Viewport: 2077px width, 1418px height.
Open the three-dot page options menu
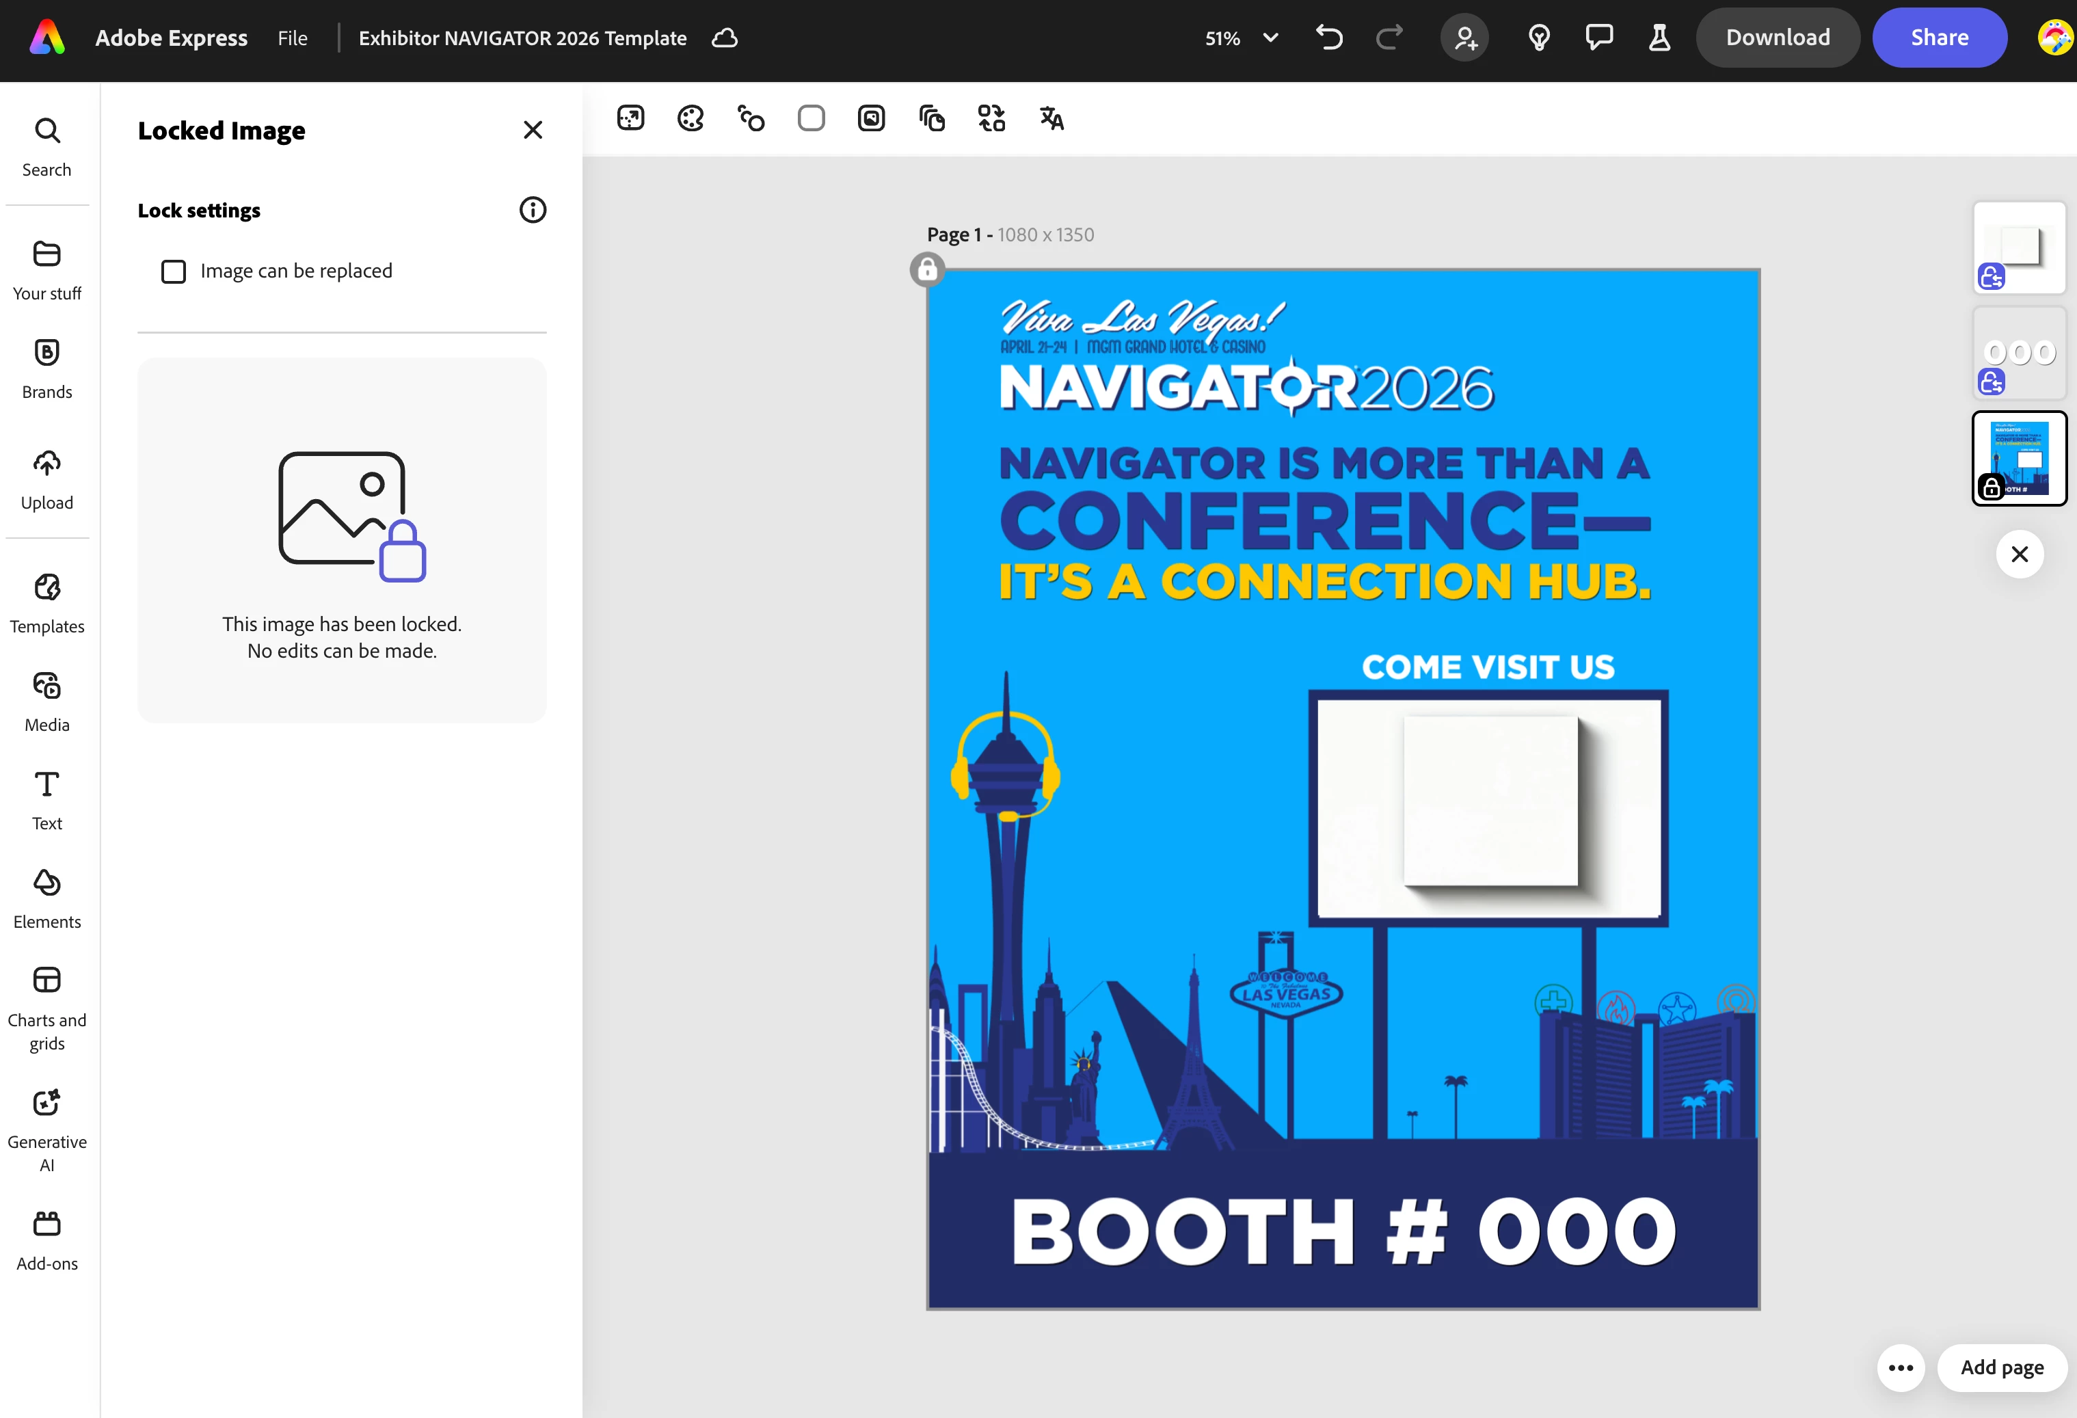coord(1900,1367)
